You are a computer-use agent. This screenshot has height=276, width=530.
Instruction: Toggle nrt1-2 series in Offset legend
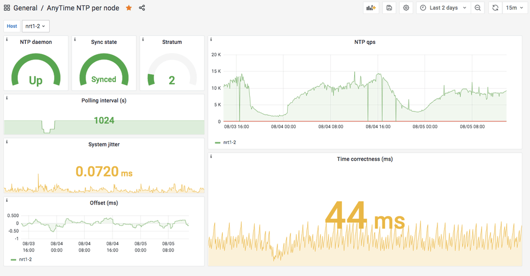(x=25, y=259)
